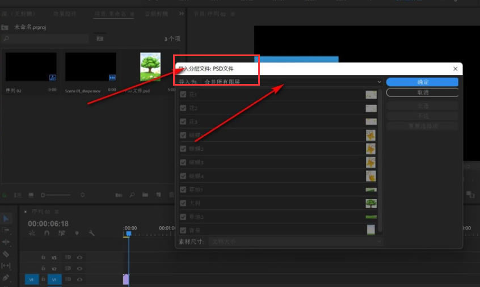Add a marker in the timeline
The height and width of the screenshot is (287, 480).
click(x=77, y=233)
